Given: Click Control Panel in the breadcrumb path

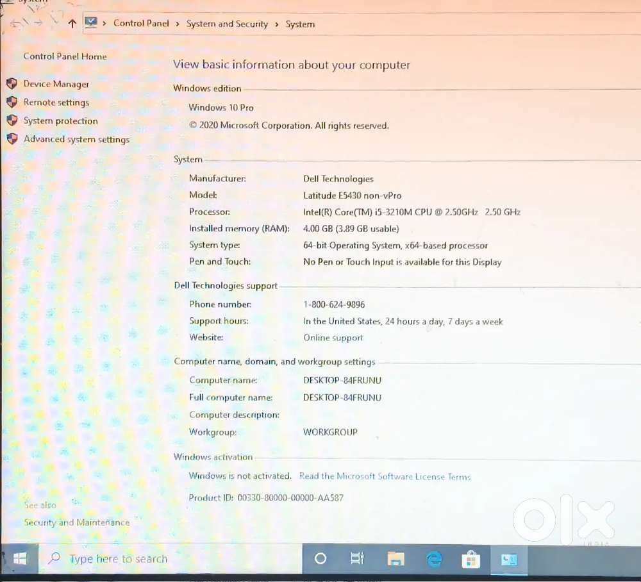Looking at the screenshot, I should click(141, 24).
